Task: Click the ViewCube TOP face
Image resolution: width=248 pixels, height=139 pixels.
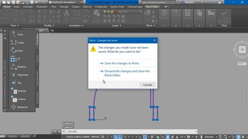Action: pos(242,49)
